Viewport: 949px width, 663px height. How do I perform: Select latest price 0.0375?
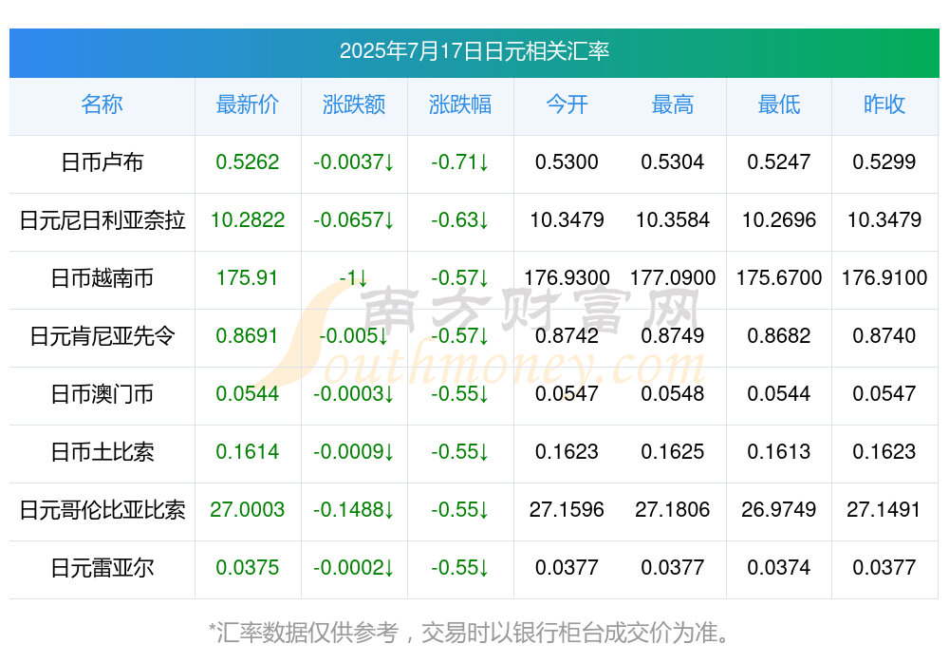[x=248, y=568]
